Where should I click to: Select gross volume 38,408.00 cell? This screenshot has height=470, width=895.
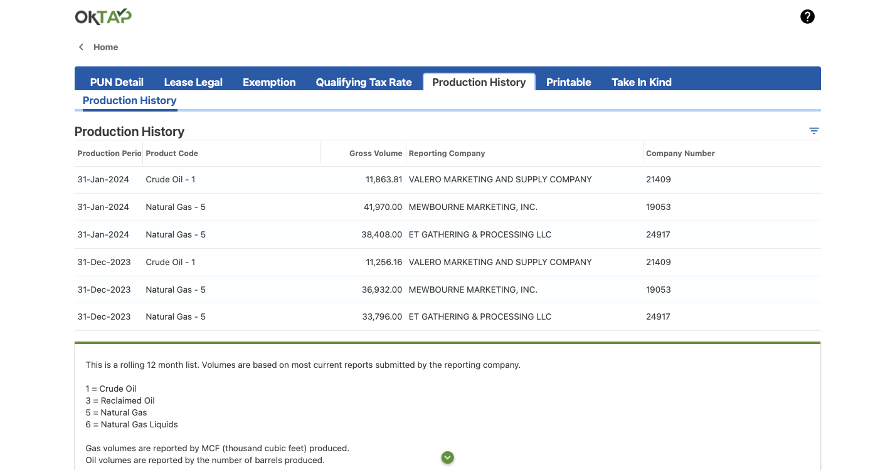382,234
